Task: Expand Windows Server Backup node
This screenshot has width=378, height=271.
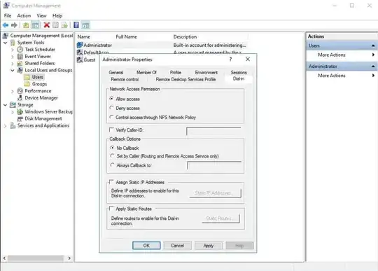Action: 13,112
